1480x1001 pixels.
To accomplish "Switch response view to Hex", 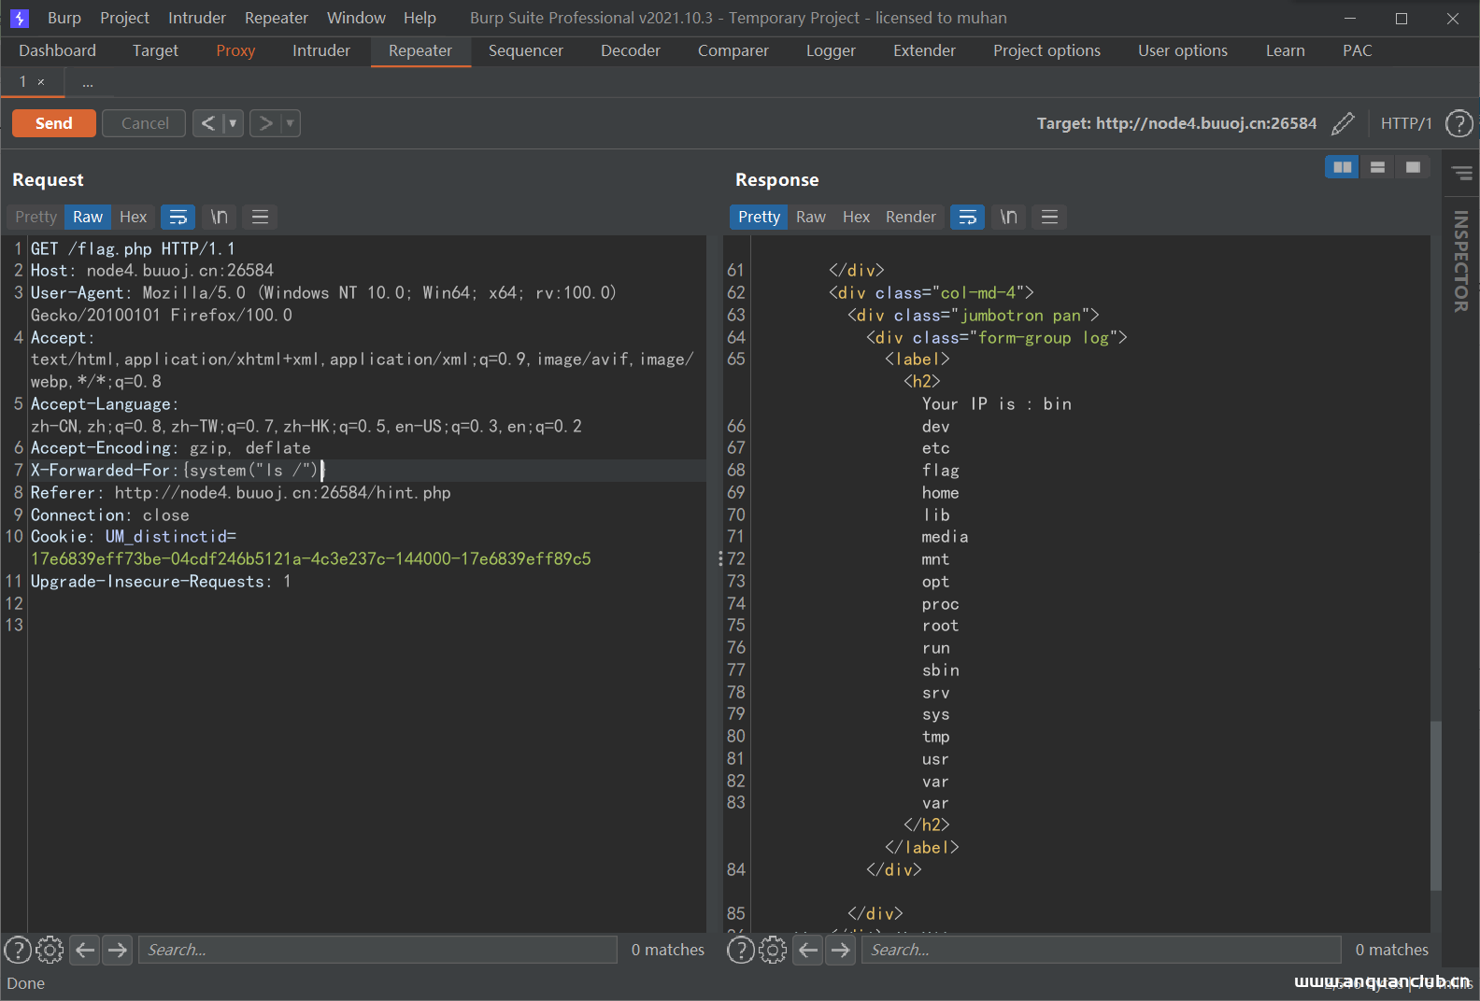I will 856,217.
